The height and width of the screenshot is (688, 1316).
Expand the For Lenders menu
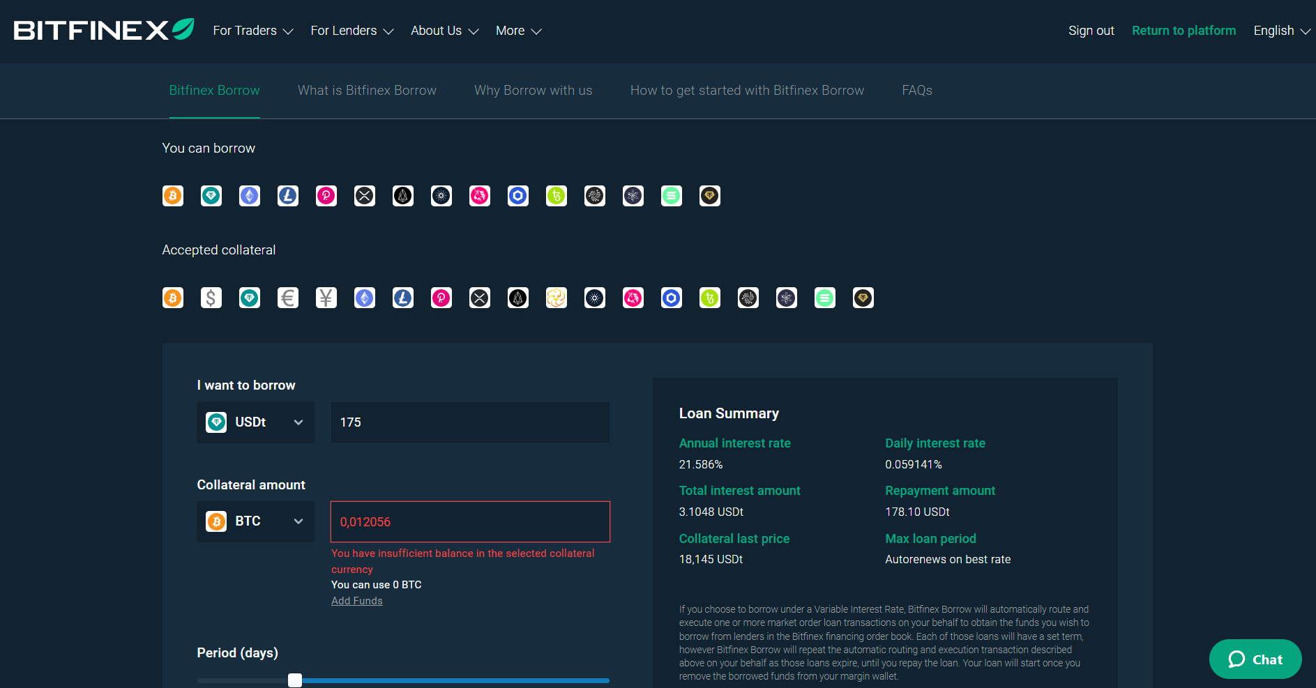coord(352,31)
